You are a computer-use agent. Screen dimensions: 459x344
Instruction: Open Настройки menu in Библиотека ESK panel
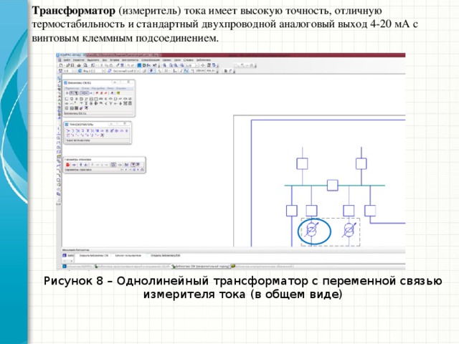(98, 88)
